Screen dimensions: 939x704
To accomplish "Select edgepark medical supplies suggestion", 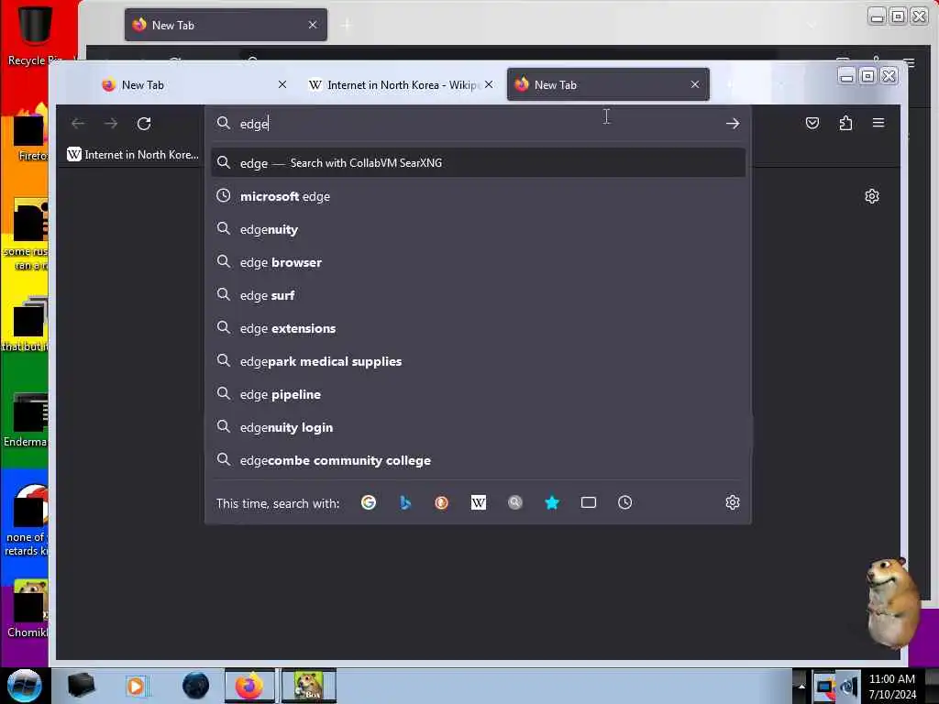I will [x=478, y=361].
